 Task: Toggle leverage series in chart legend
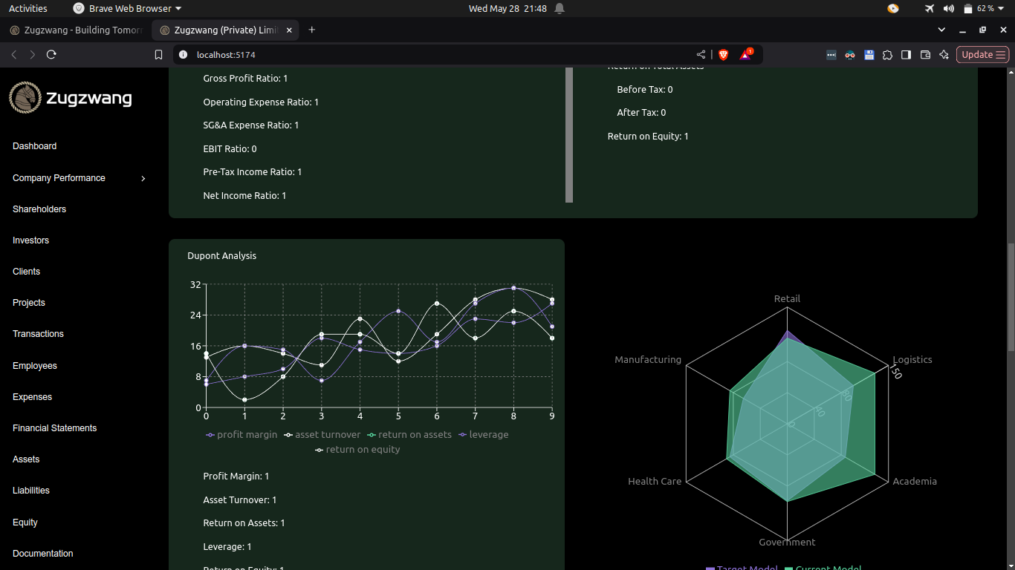(x=484, y=434)
